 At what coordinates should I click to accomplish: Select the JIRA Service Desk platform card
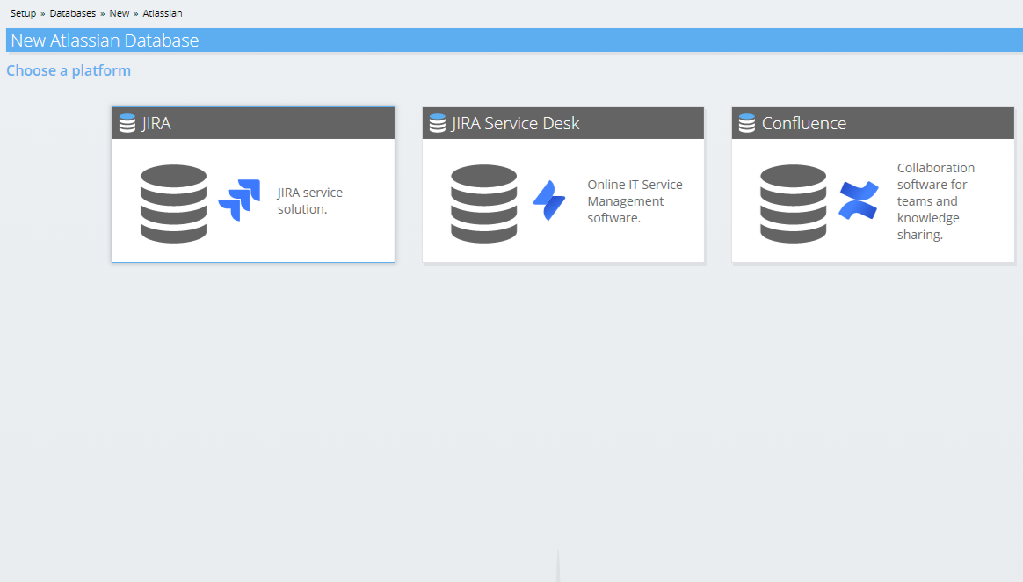562,185
